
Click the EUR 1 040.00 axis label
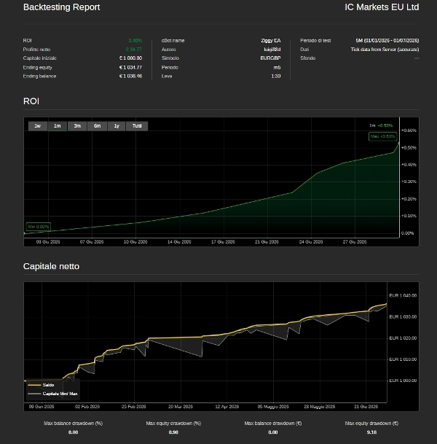point(403,295)
